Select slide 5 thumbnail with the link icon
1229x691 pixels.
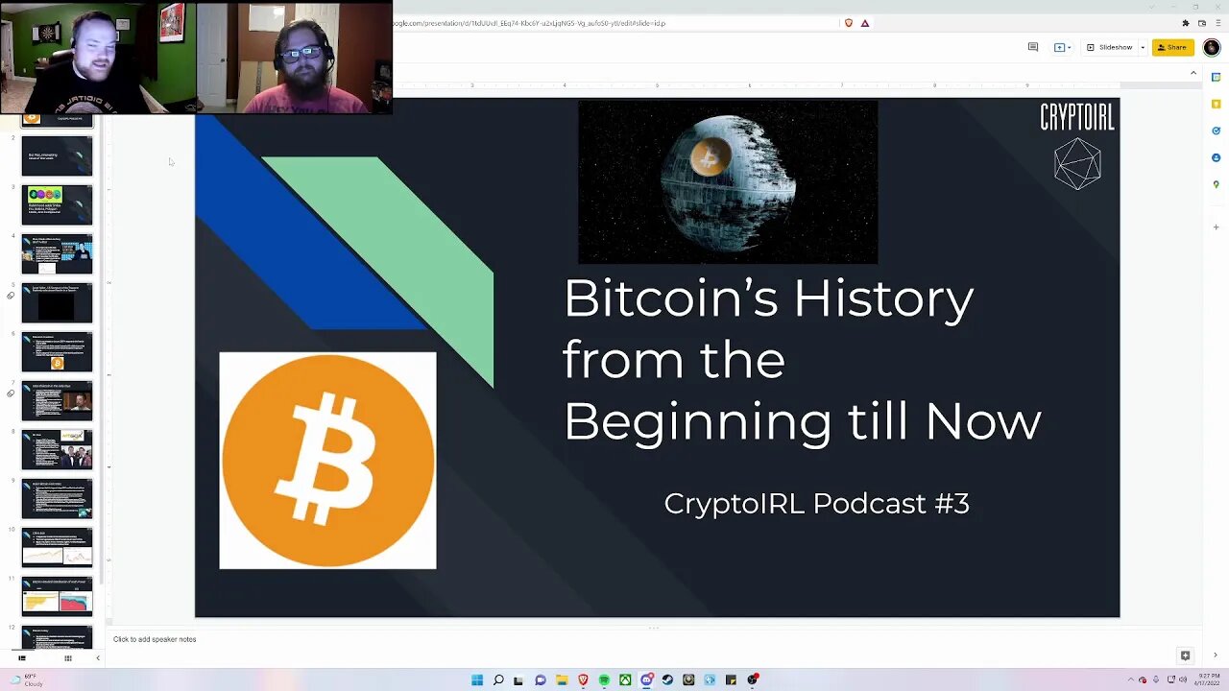58,302
